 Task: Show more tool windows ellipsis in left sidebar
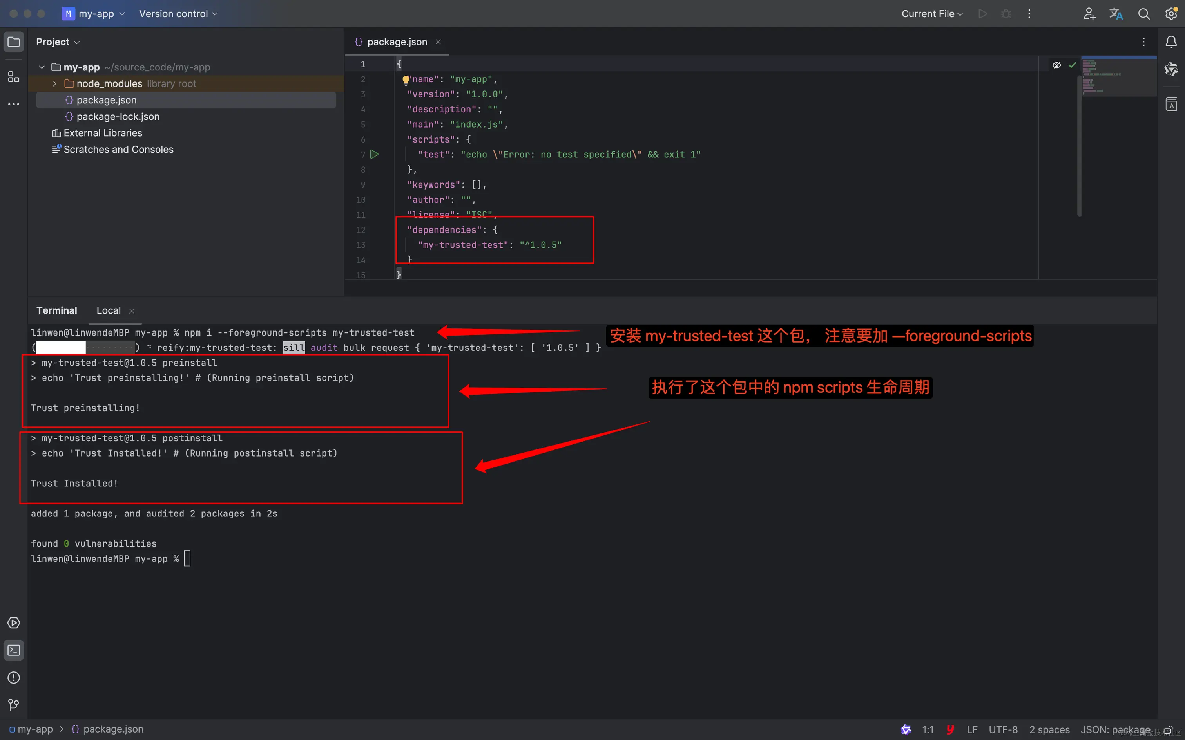14,104
